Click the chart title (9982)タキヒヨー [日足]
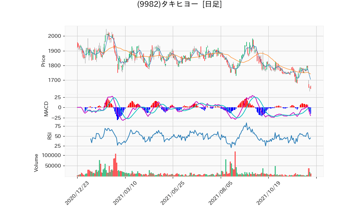The width and height of the screenshot is (359, 215). point(179,4)
